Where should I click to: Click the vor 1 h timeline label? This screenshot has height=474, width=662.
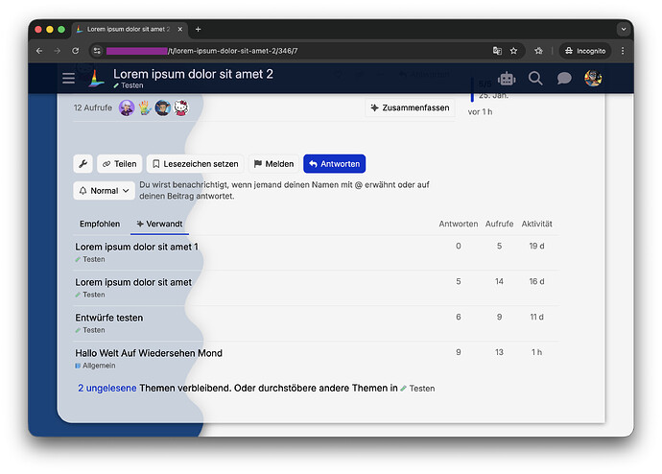pos(480,112)
